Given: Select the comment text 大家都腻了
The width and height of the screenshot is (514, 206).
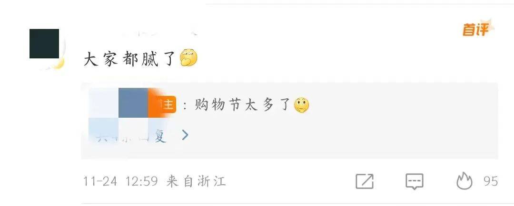Looking at the screenshot, I should tap(130, 59).
